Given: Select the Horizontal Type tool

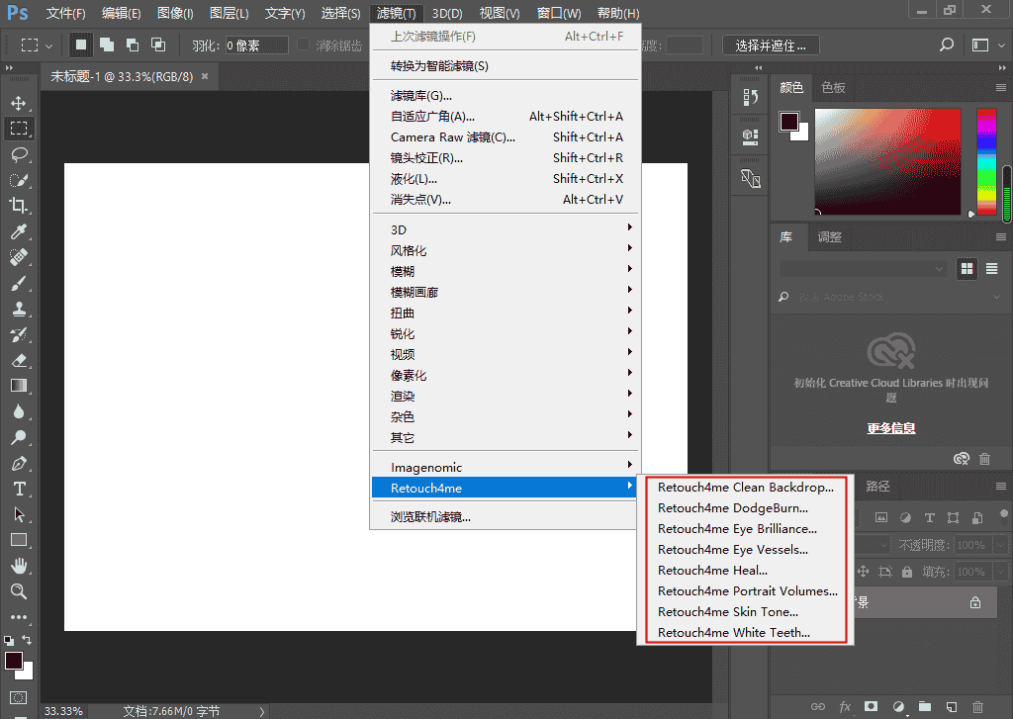Looking at the screenshot, I should [19, 489].
